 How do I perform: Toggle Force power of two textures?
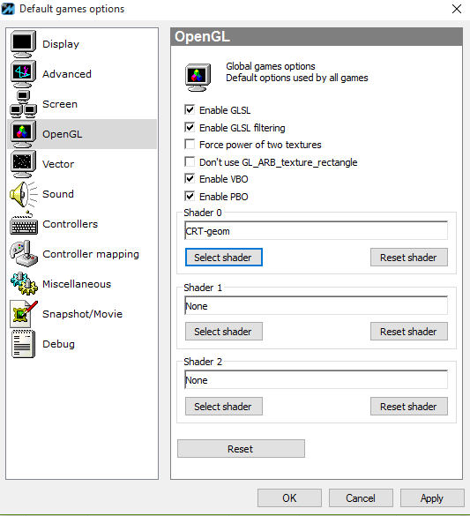click(x=190, y=144)
